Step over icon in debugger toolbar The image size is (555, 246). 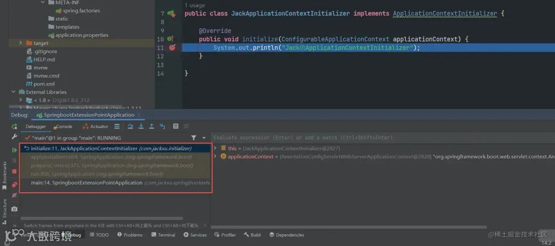click(x=130, y=127)
